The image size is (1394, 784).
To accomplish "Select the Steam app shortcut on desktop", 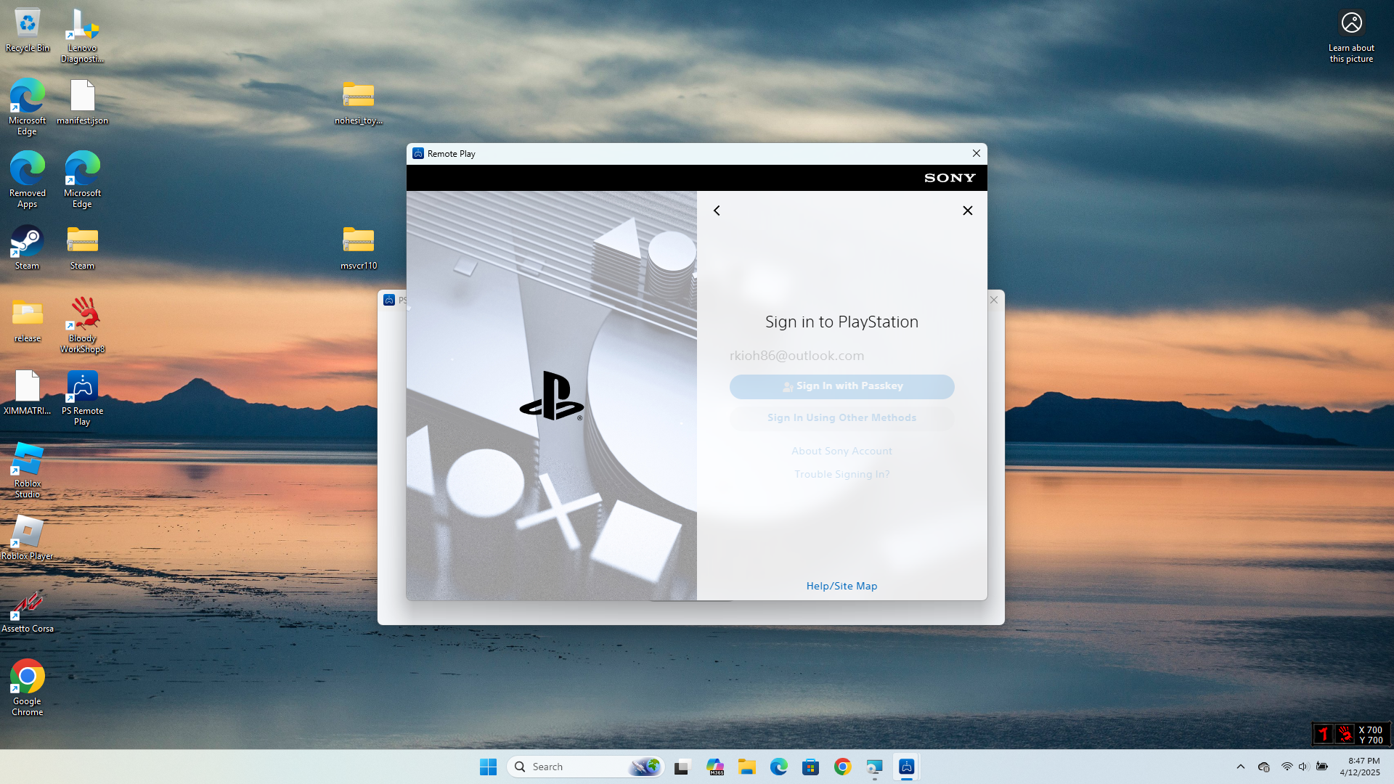I will click(28, 248).
